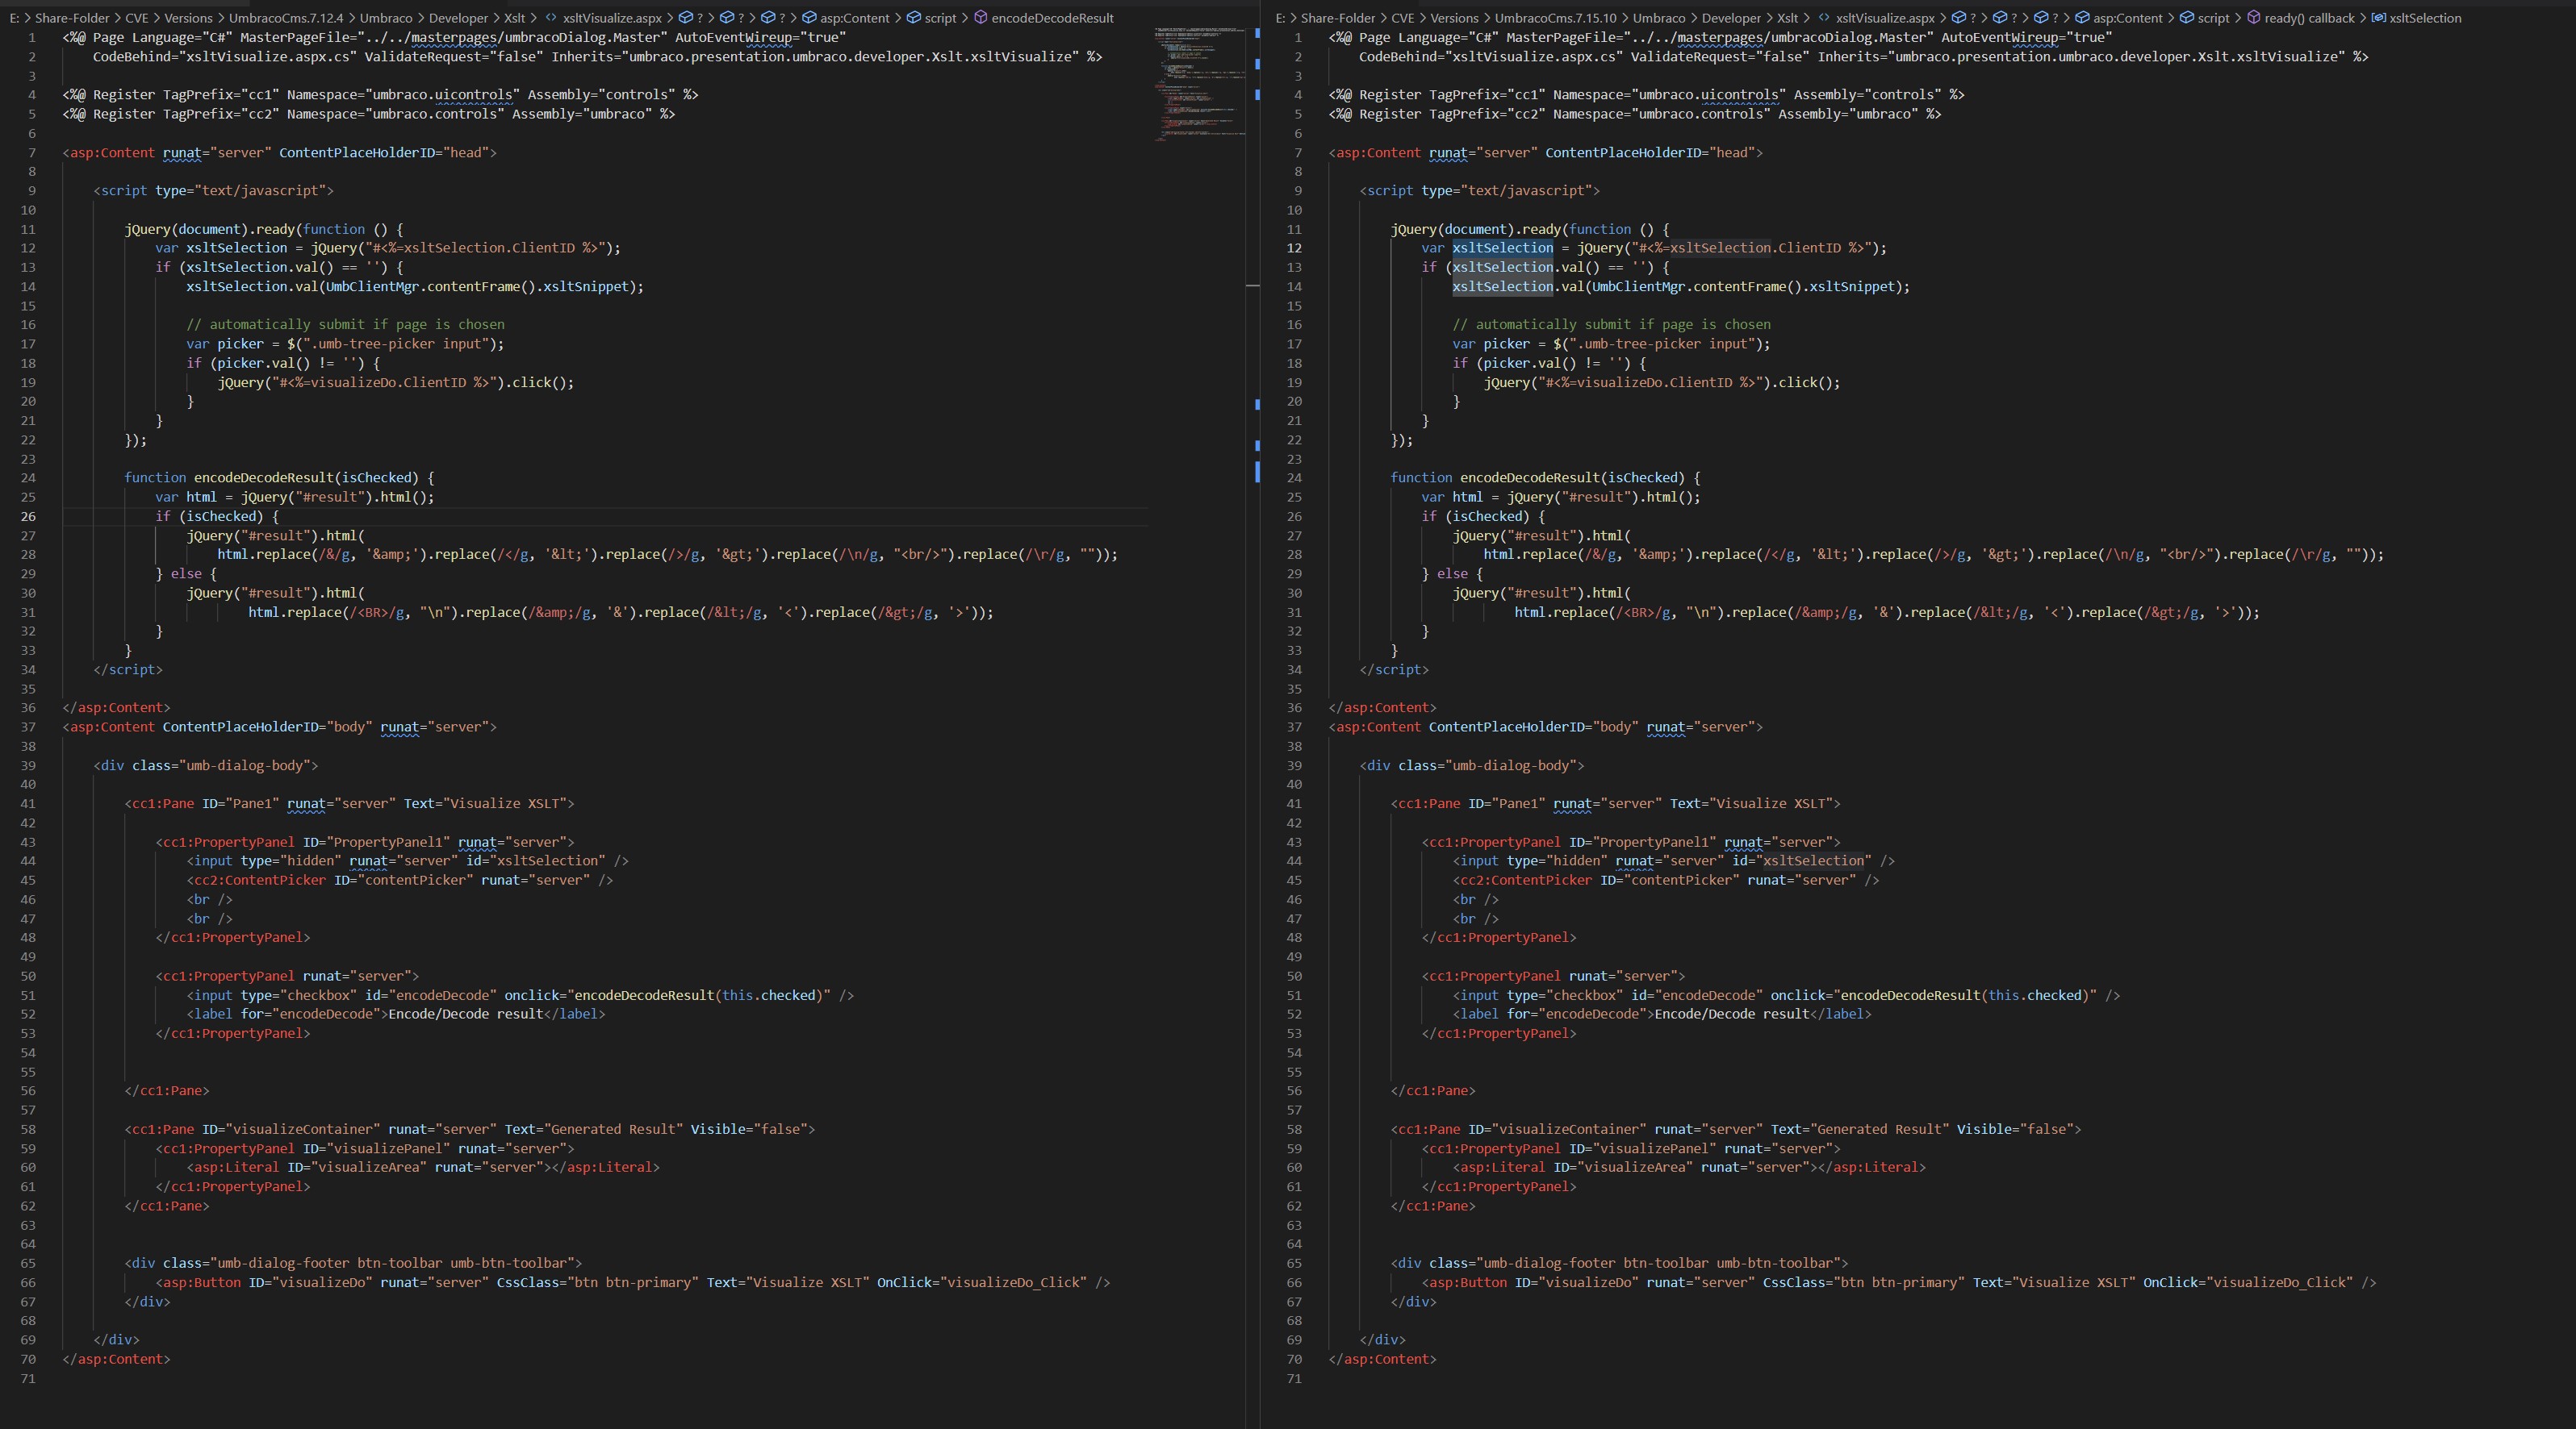Click xsltVisualize.aspx file breadcrumb in right editor
The width and height of the screenshot is (2576, 1429).
tap(1885, 18)
